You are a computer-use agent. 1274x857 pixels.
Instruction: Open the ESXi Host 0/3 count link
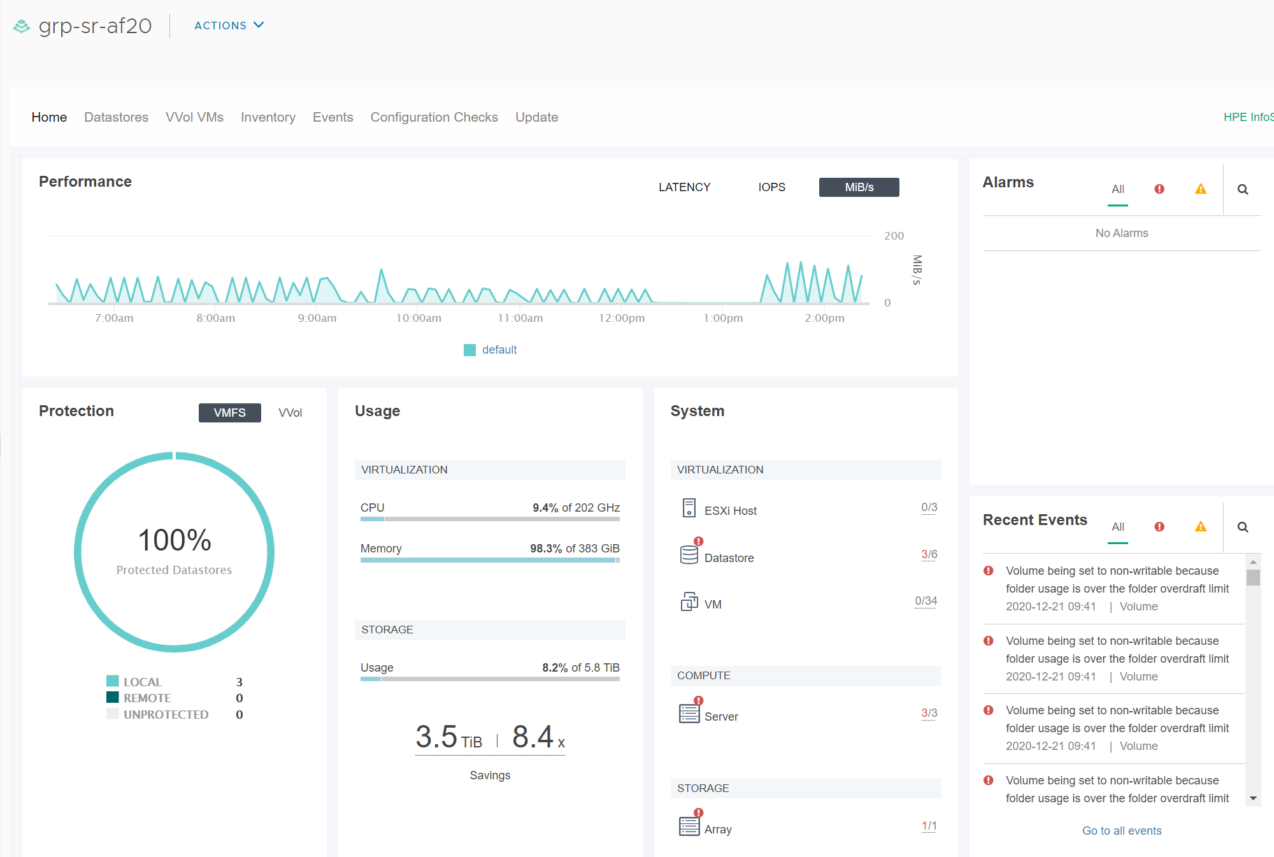click(929, 508)
